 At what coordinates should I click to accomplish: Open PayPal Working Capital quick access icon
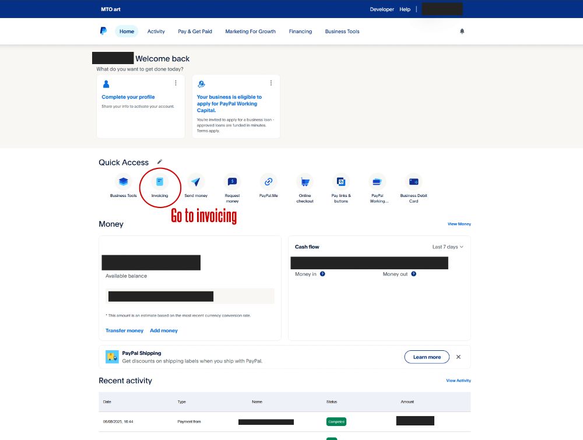(377, 182)
